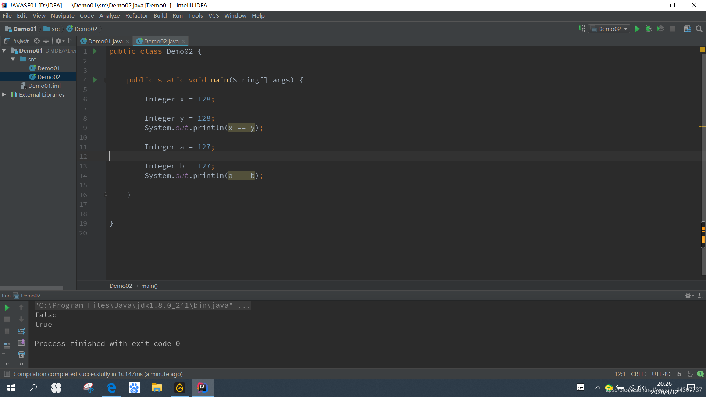
Task: Open the Demo02 run configuration dropdown
Action: click(609, 29)
